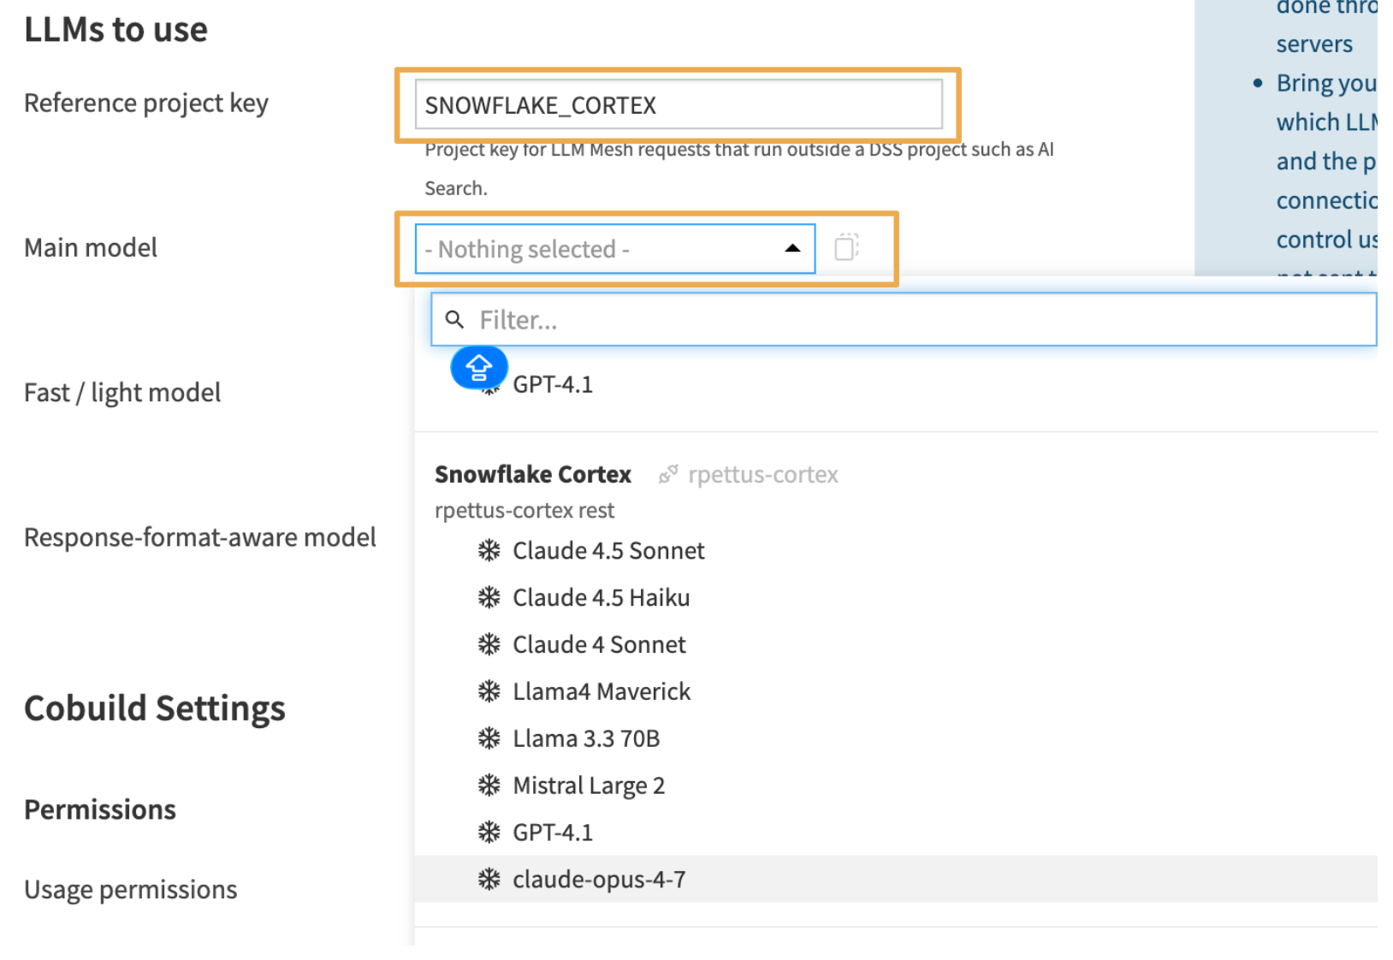Click the rpettus-cortex rest subheading

click(x=525, y=510)
